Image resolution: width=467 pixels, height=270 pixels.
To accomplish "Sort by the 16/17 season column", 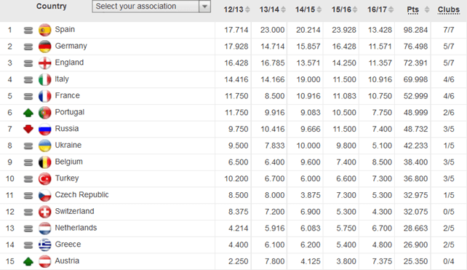I will coord(380,9).
